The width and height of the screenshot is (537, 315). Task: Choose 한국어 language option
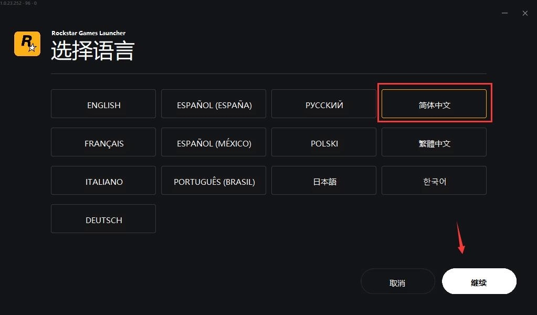click(x=434, y=181)
